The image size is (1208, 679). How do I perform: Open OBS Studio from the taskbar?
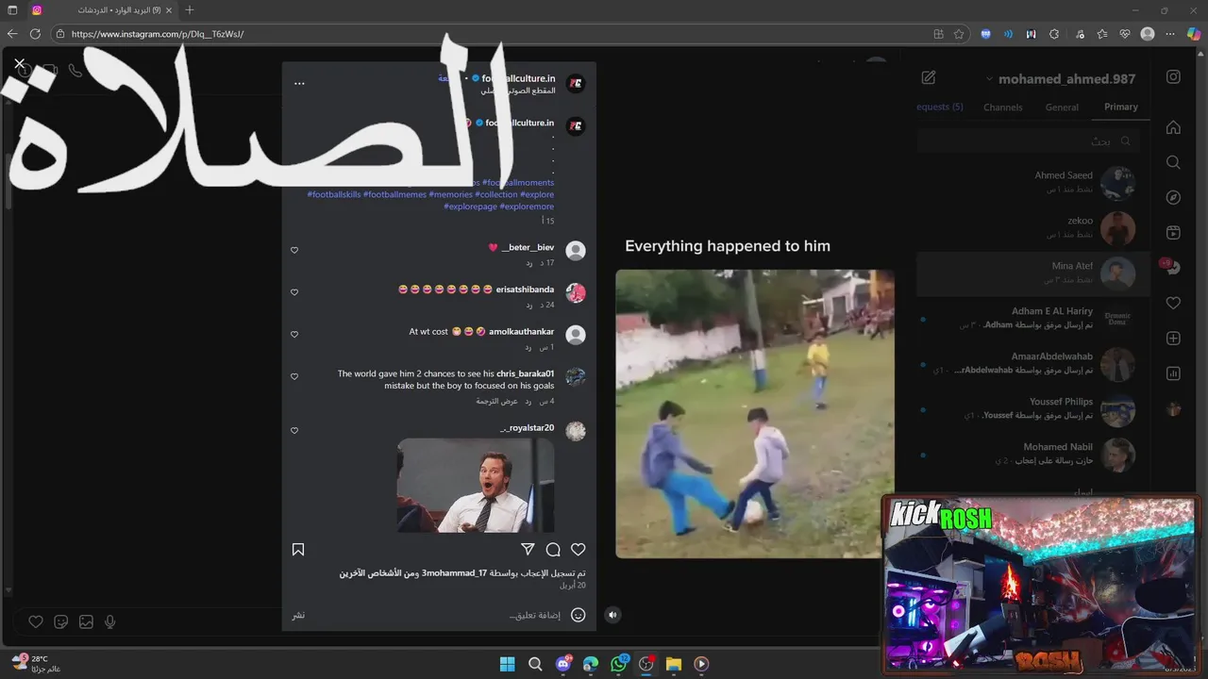[x=646, y=664]
